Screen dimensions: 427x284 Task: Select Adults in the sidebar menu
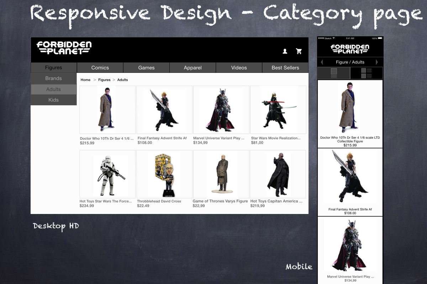(x=54, y=89)
